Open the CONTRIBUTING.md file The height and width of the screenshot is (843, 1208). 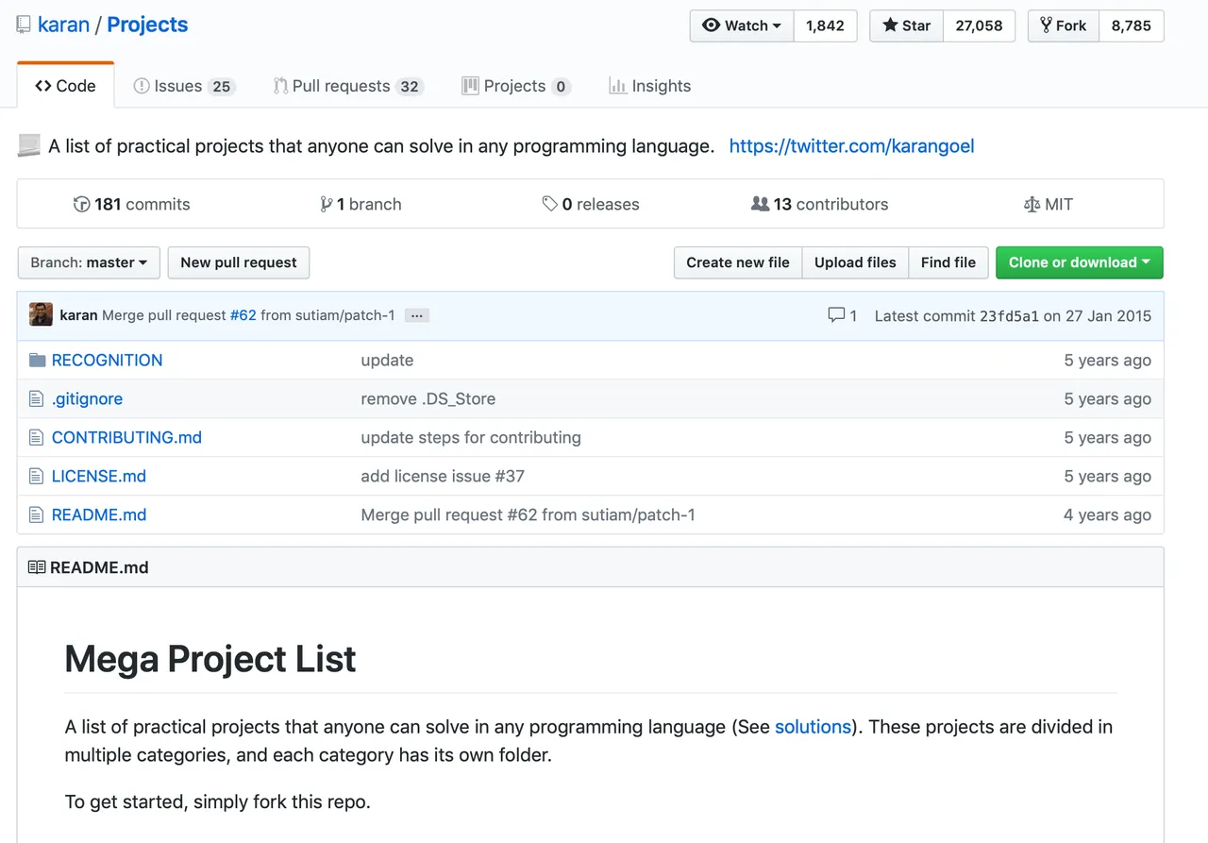[126, 438]
